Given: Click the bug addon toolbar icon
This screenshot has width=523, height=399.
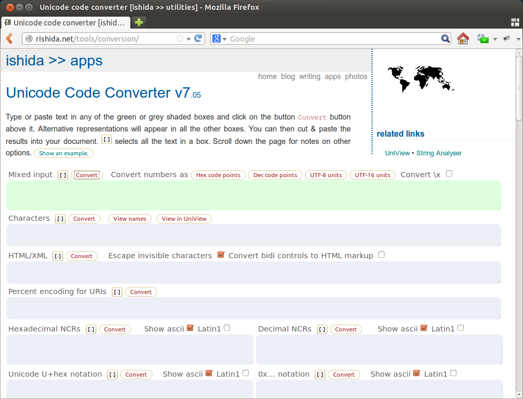Looking at the screenshot, I should point(507,38).
